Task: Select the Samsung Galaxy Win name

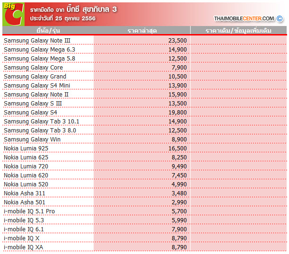Action: coord(32,140)
